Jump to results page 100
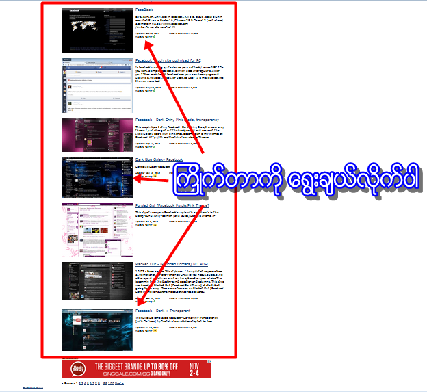427x392 pixels. [111, 384]
